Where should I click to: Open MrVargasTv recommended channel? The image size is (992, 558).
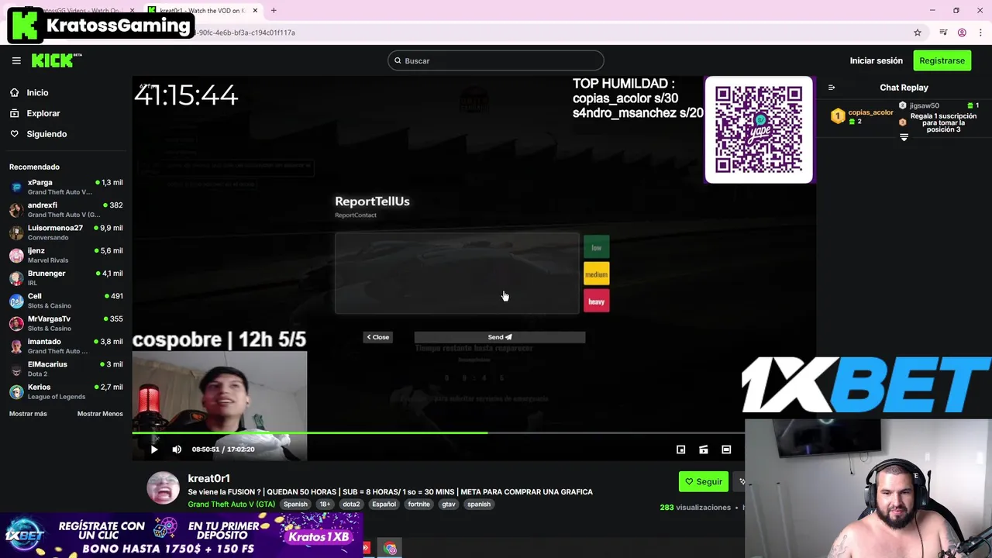66,323
